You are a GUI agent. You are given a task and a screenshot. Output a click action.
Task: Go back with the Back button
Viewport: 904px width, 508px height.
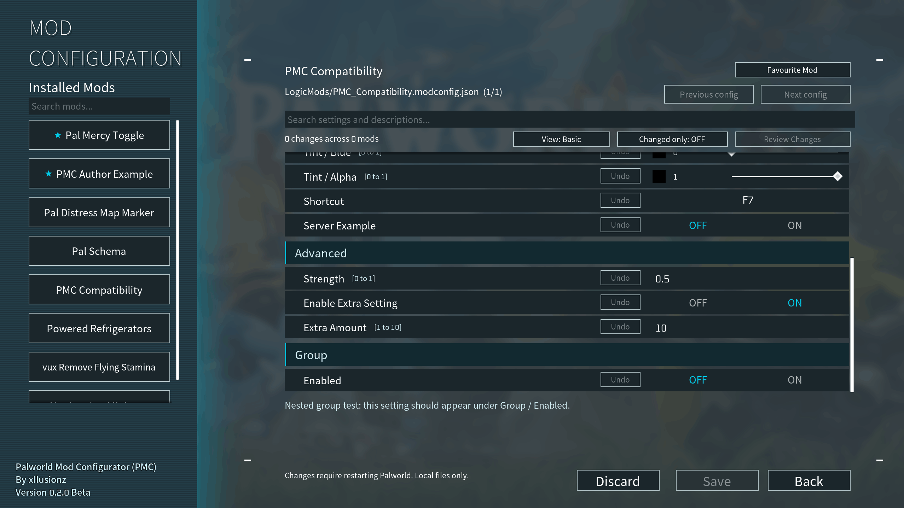click(x=809, y=481)
